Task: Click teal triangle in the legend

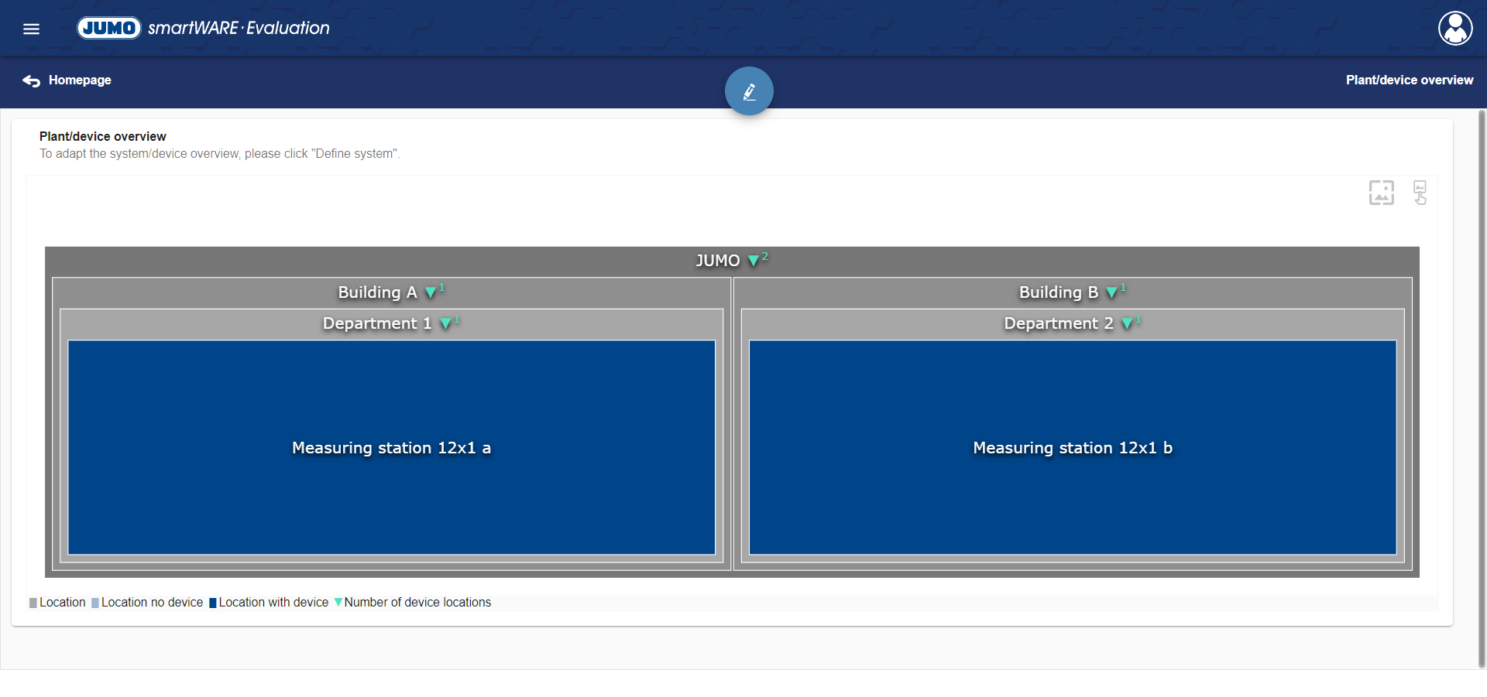Action: [338, 603]
